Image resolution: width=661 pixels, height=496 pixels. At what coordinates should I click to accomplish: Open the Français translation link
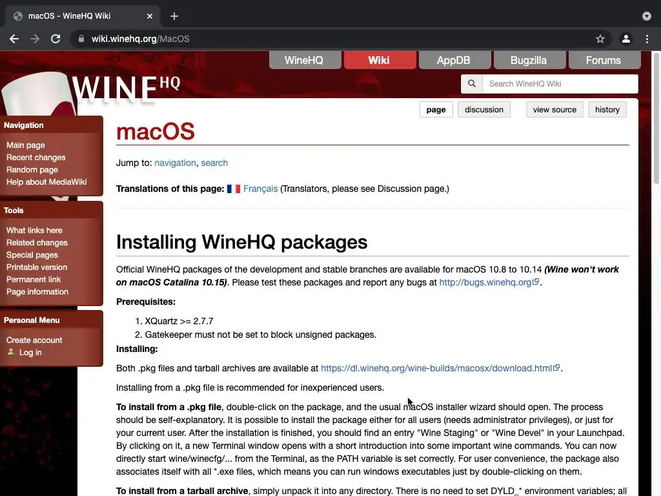click(x=261, y=189)
